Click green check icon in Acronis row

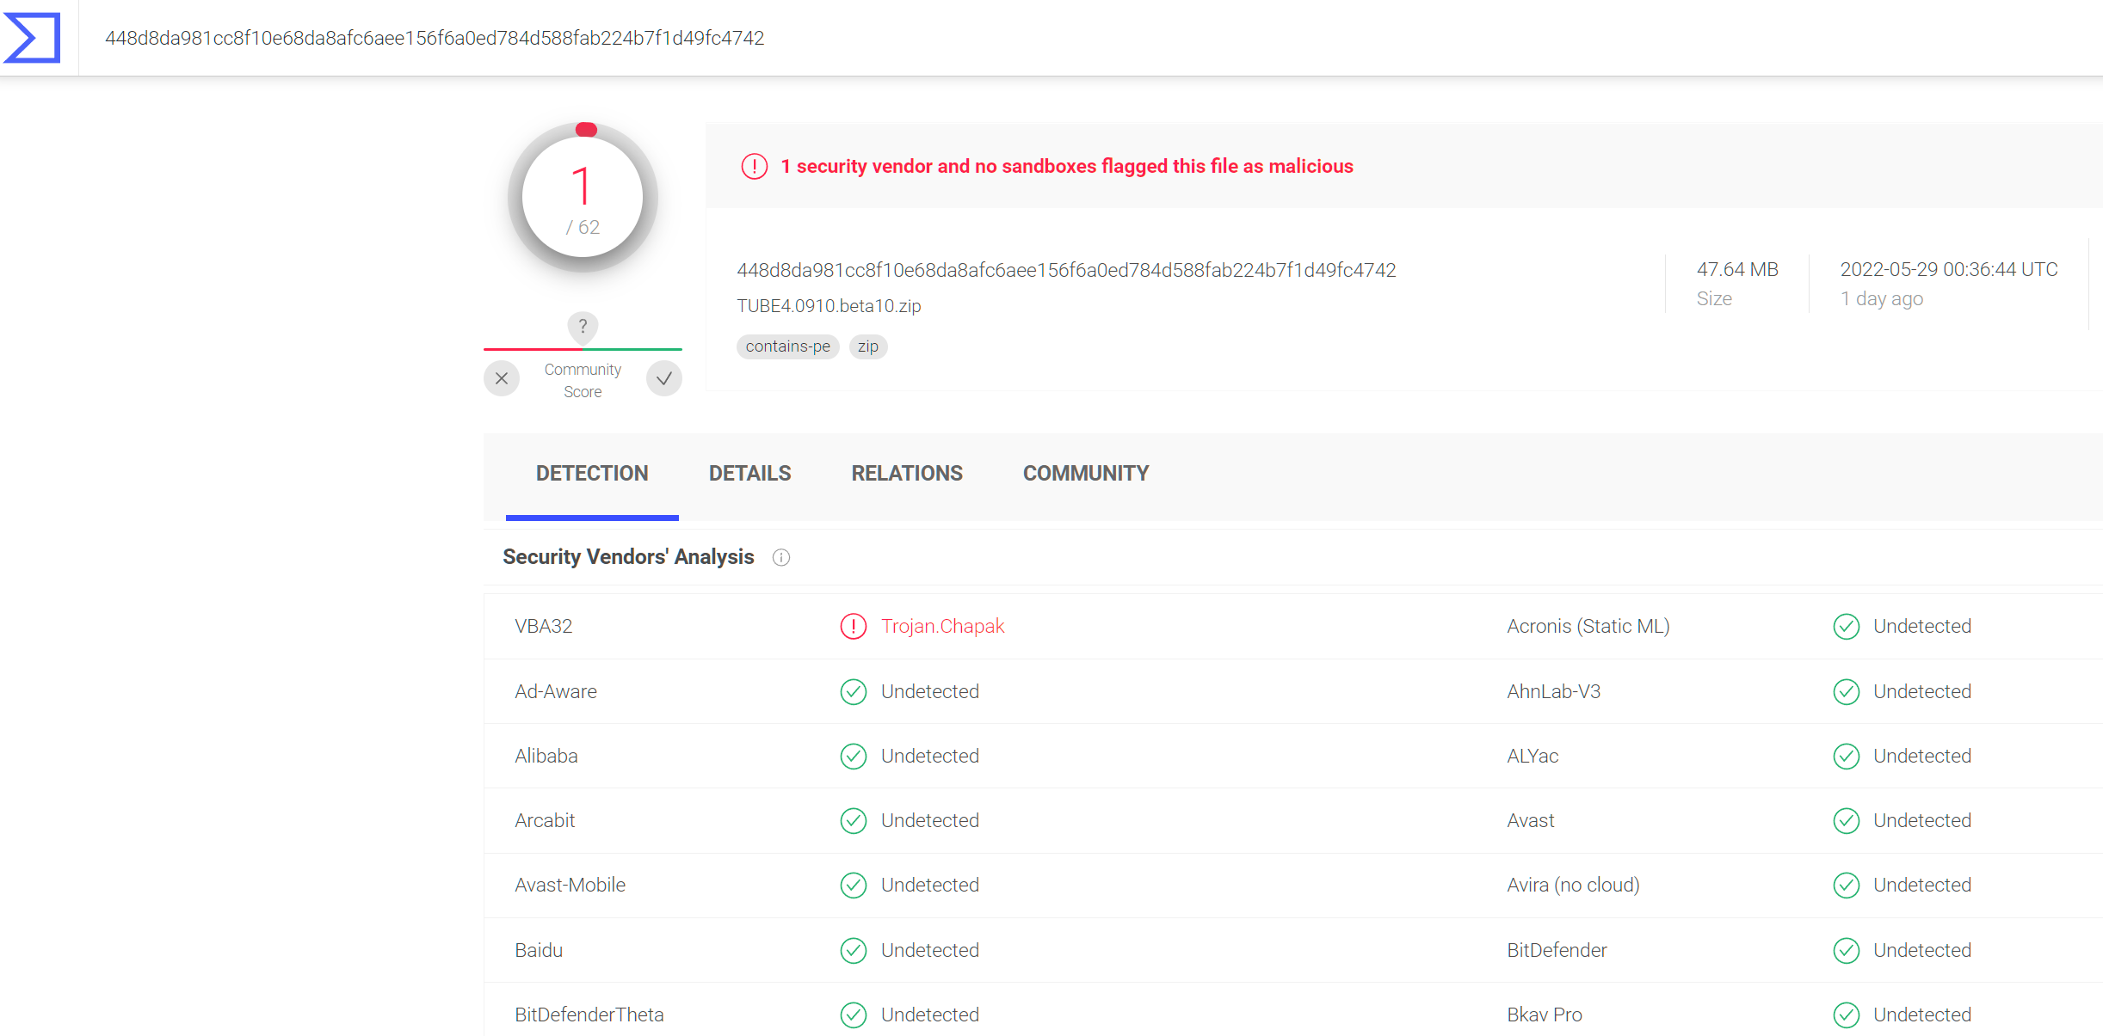(1846, 626)
